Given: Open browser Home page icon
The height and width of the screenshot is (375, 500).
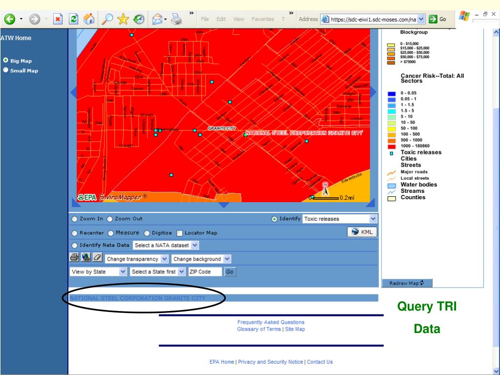Looking at the screenshot, I should coord(89,19).
